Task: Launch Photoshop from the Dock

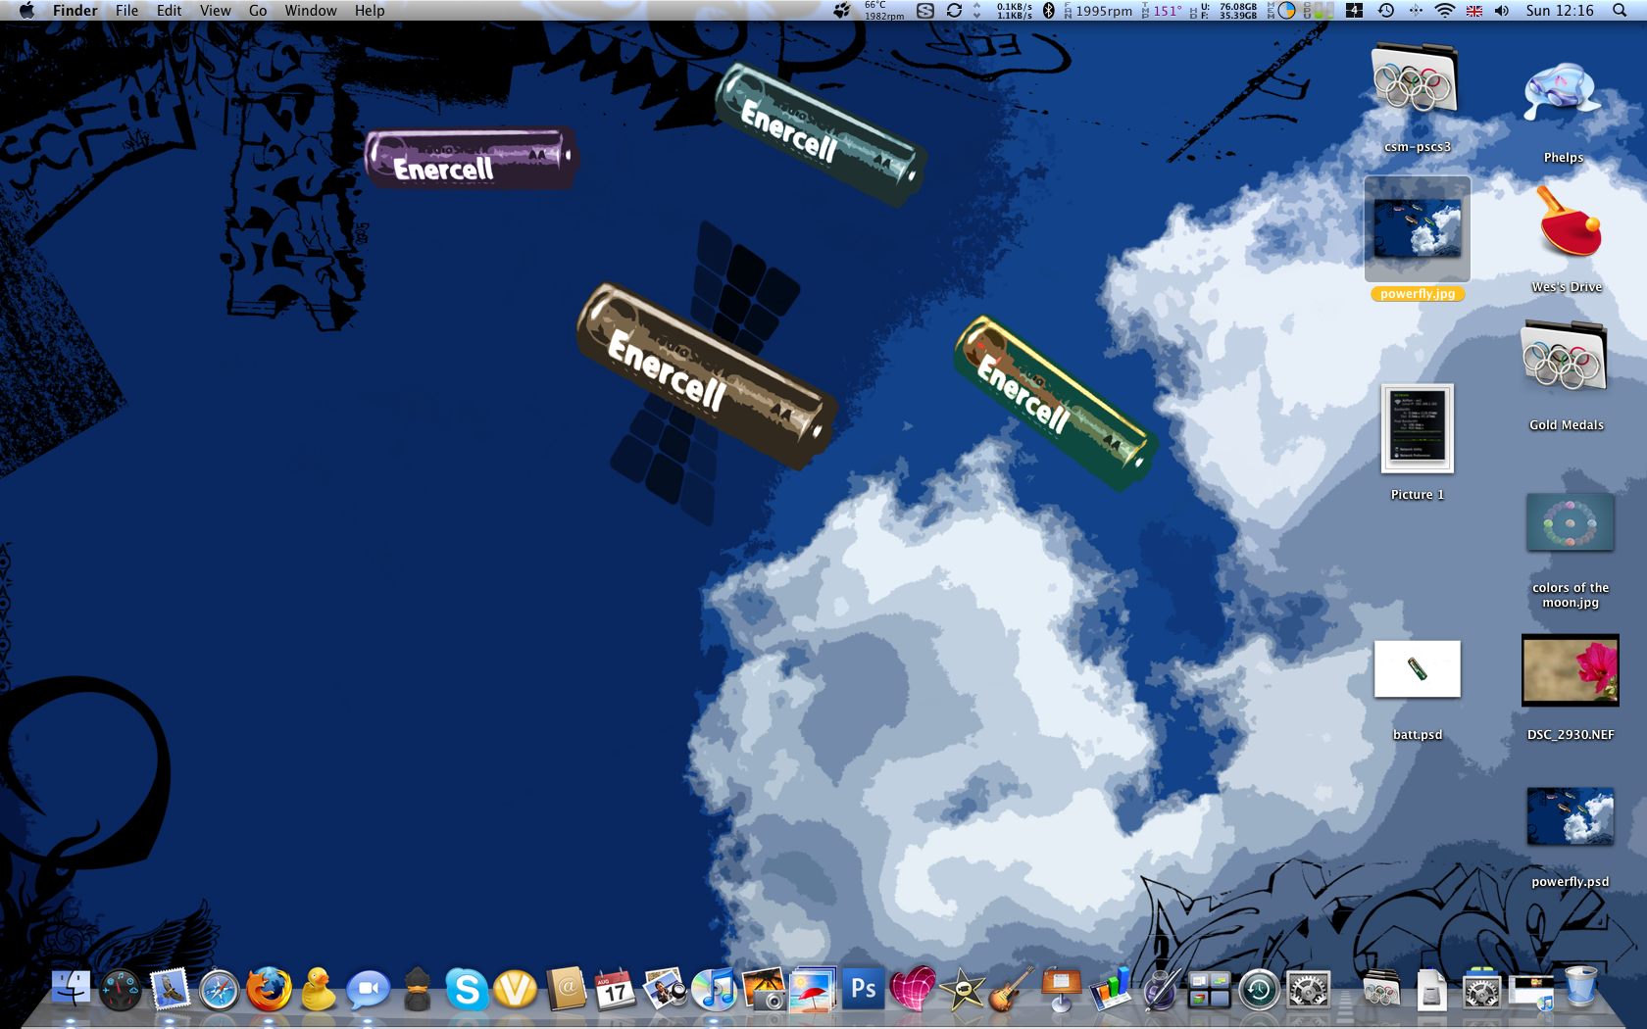Action: click(x=863, y=989)
